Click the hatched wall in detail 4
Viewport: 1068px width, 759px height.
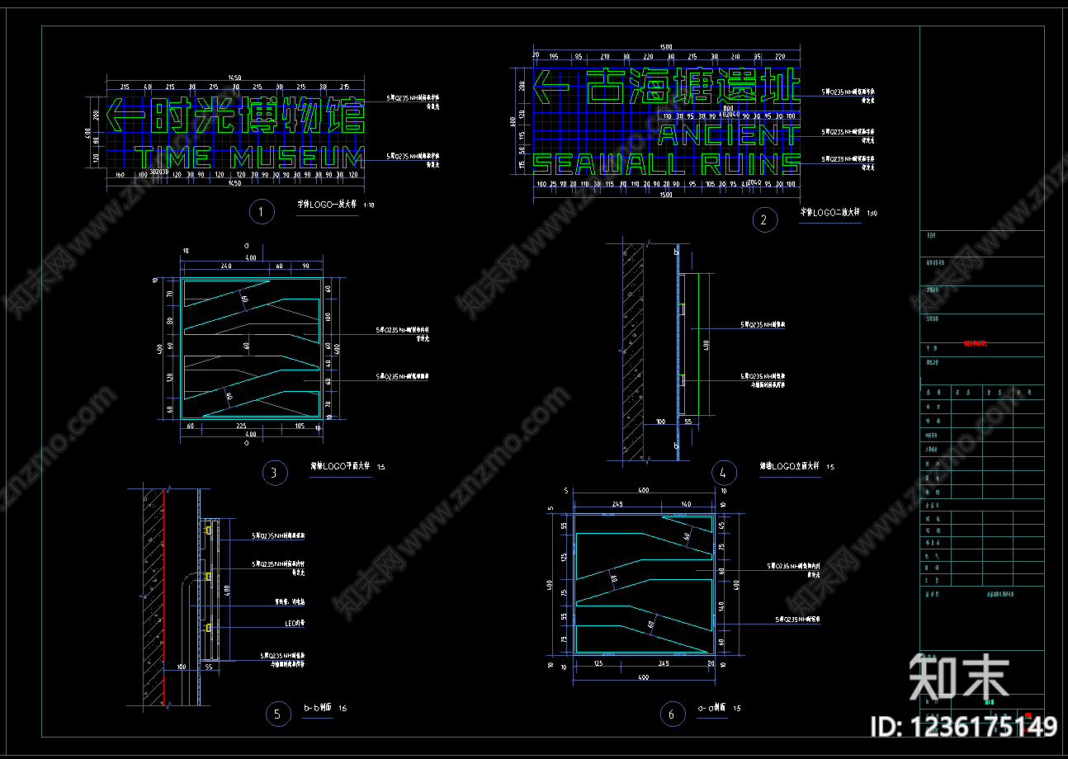(634, 351)
